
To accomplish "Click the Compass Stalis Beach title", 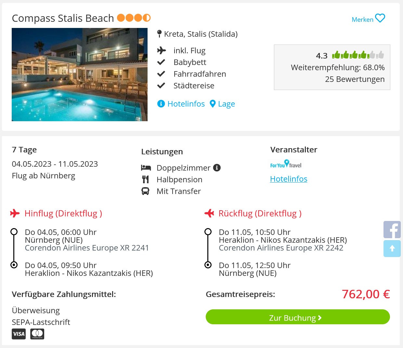I will click(63, 18).
